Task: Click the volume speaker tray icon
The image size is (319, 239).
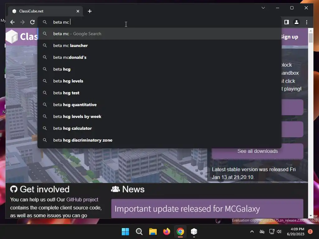Action: point(279,232)
